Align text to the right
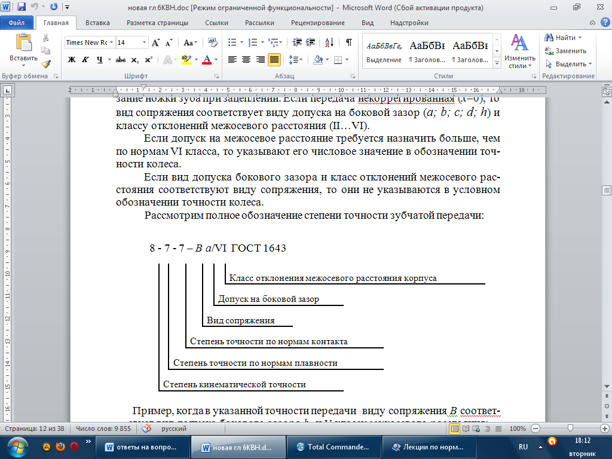 tap(261, 60)
